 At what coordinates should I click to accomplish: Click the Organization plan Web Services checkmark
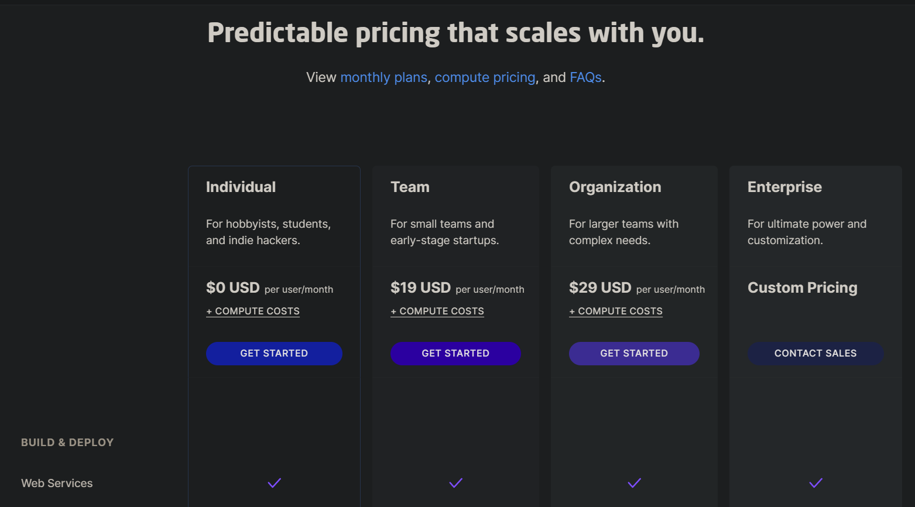[634, 483]
